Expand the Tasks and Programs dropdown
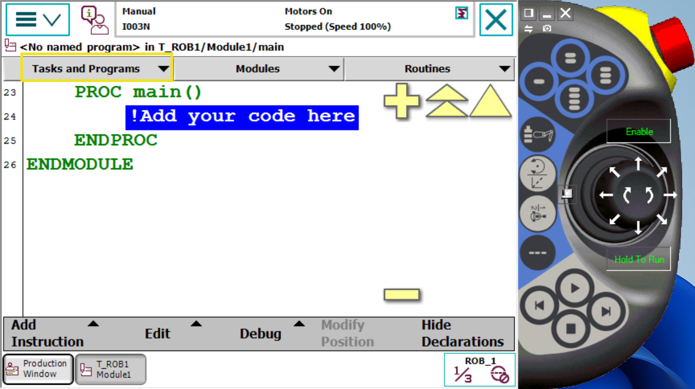 pos(97,69)
